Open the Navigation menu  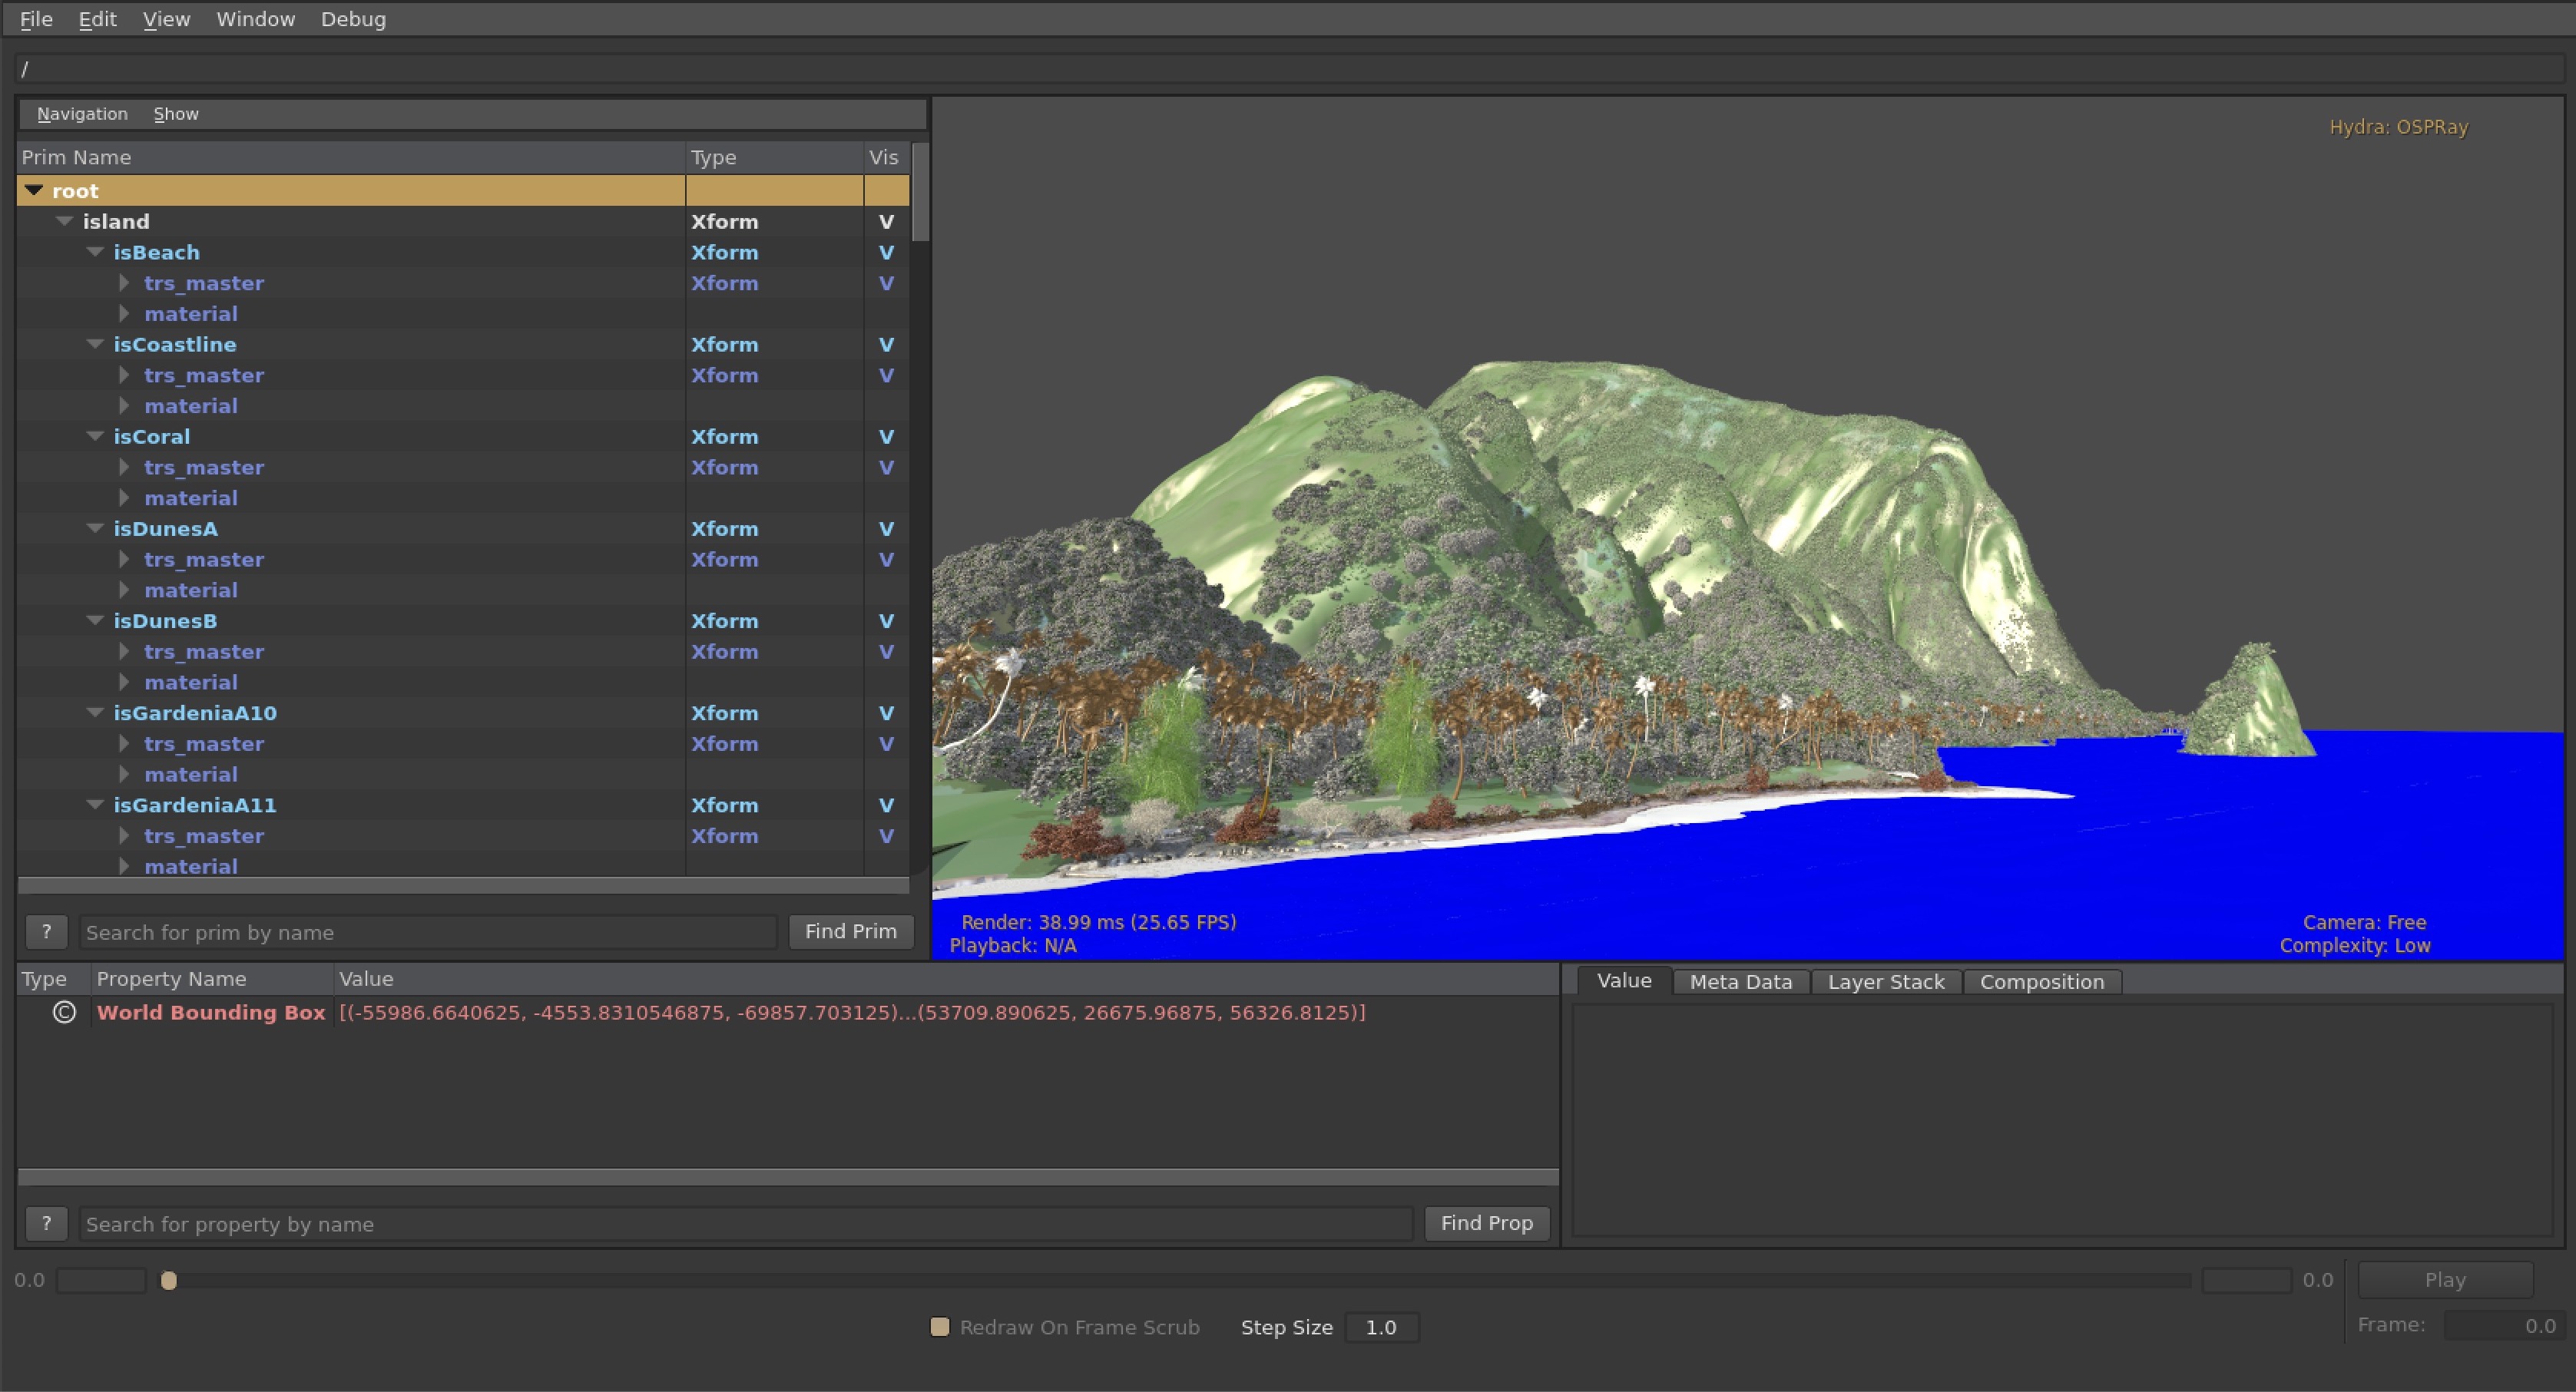click(x=82, y=114)
